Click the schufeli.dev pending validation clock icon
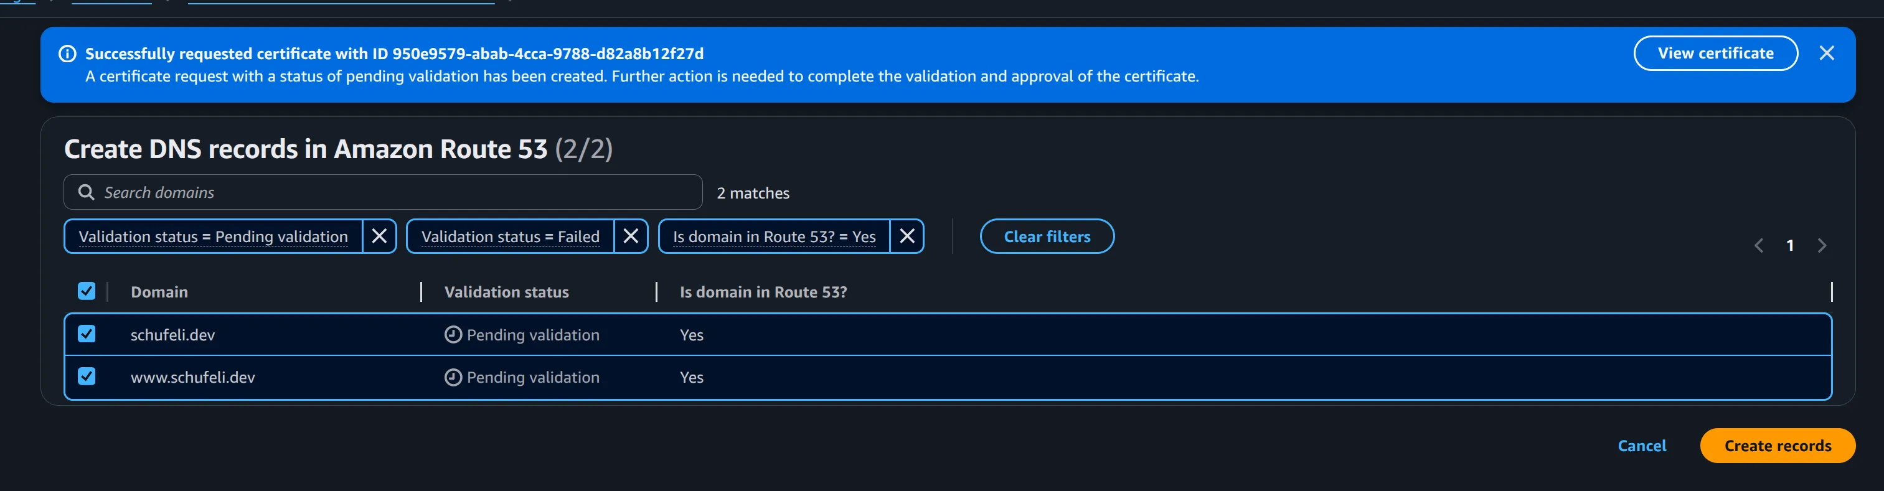The width and height of the screenshot is (1884, 491). coord(453,335)
